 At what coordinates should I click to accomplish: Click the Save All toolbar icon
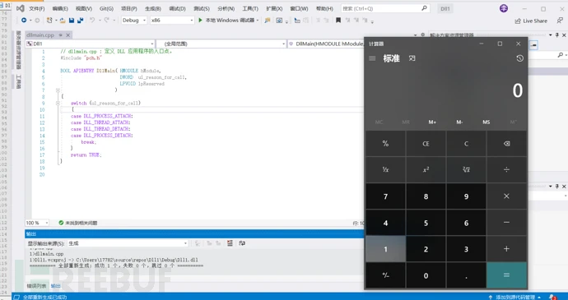[x=80, y=21]
